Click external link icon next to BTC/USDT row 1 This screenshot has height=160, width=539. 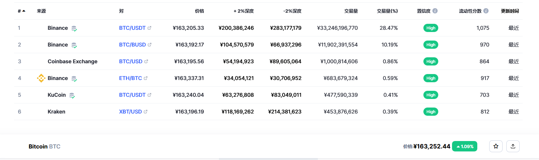click(x=149, y=28)
